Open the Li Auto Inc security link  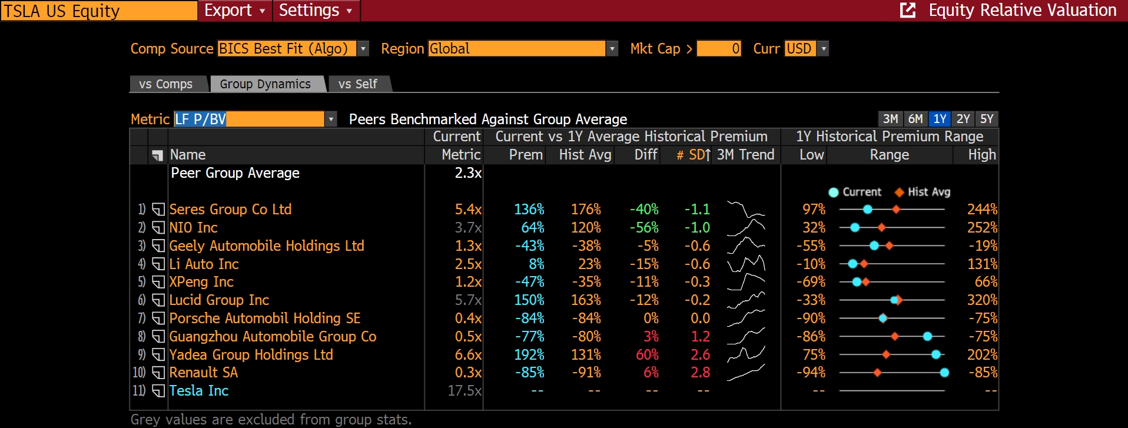click(x=204, y=264)
